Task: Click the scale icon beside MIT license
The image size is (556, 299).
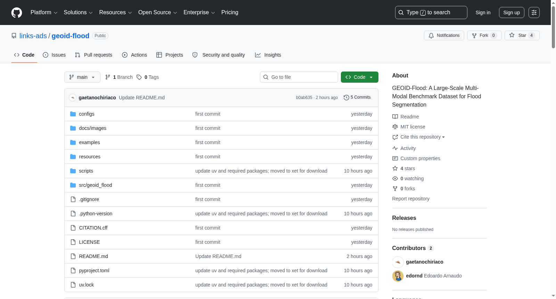Action: tap(395, 127)
